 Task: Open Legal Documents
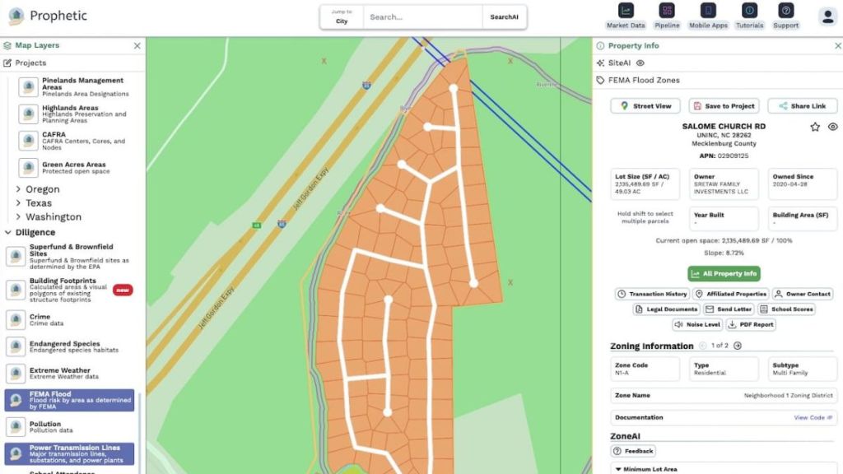click(x=667, y=309)
